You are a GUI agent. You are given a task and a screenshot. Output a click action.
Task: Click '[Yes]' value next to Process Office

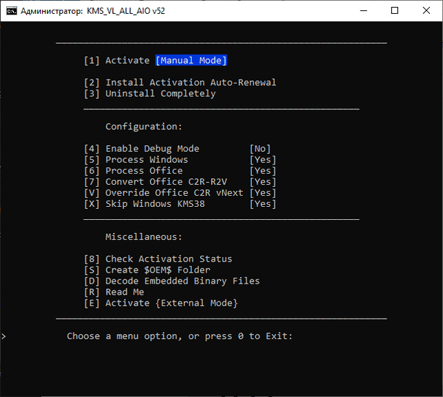[x=263, y=171]
